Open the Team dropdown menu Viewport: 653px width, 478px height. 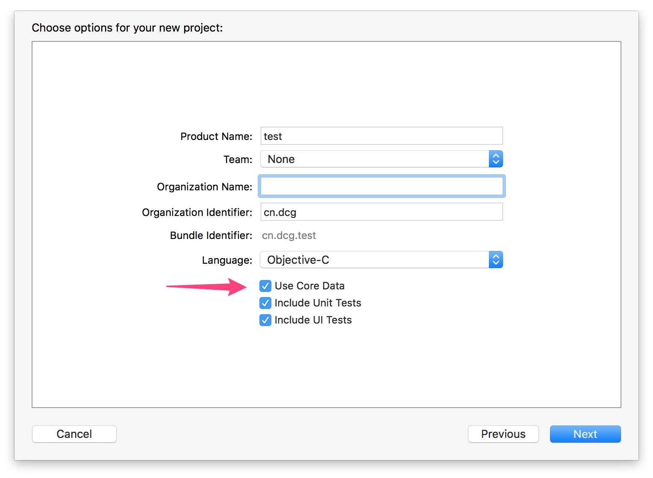pos(381,159)
